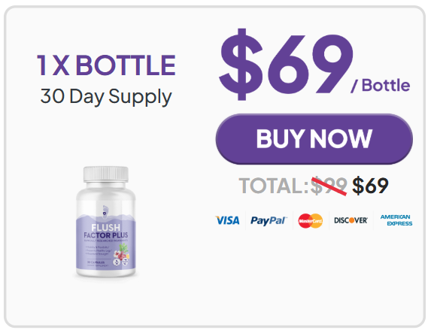
Task: Choose the PayPal payment logo
Action: click(269, 221)
